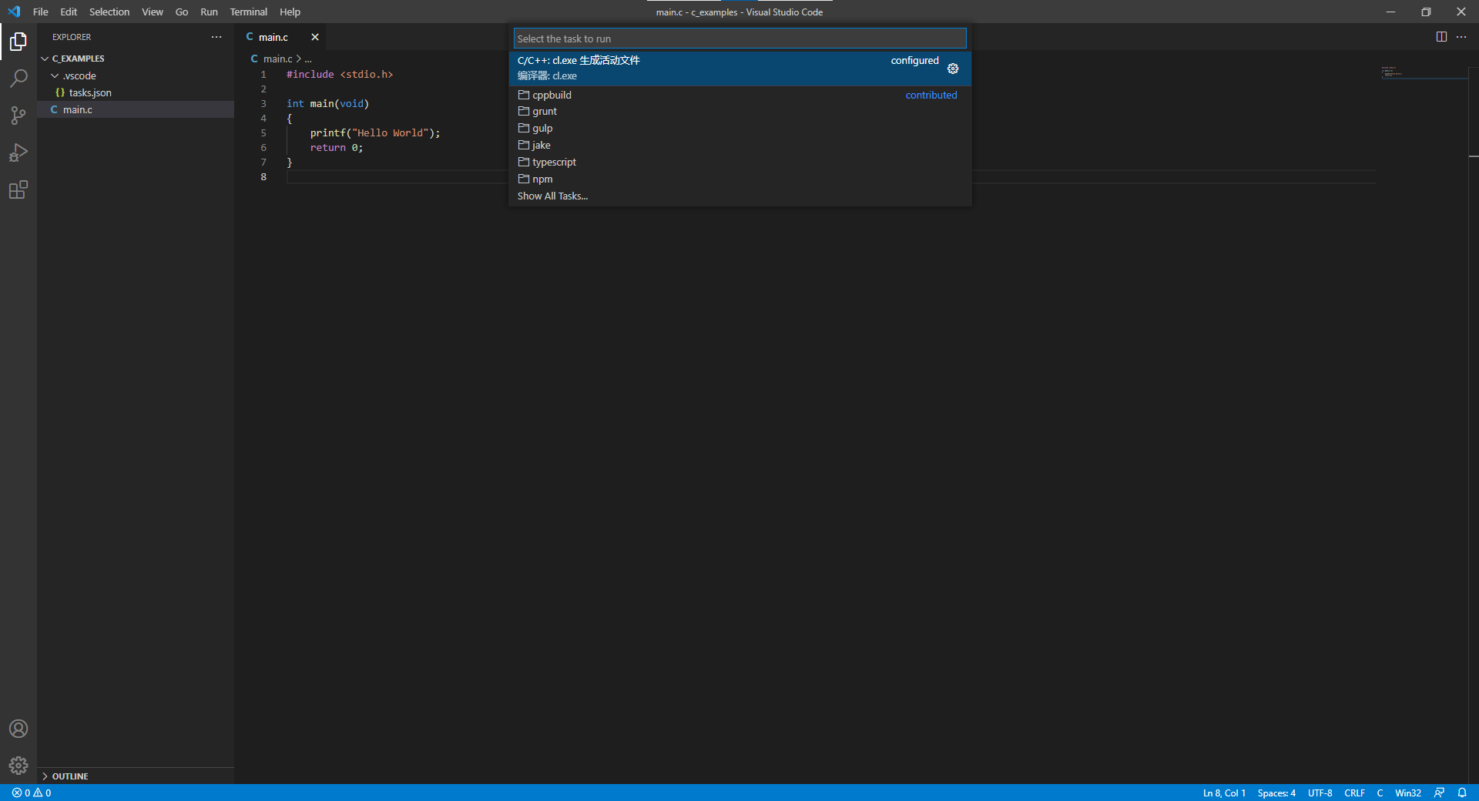The height and width of the screenshot is (801, 1479).
Task: Select the jake task folder
Action: (x=739, y=146)
